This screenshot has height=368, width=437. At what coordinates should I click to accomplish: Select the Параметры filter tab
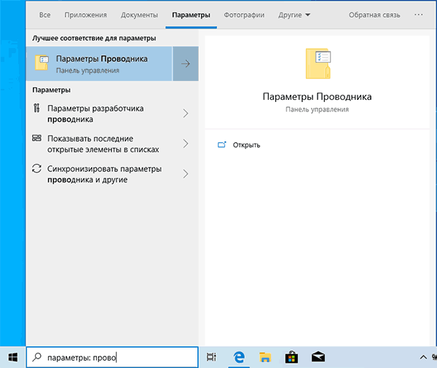click(191, 15)
